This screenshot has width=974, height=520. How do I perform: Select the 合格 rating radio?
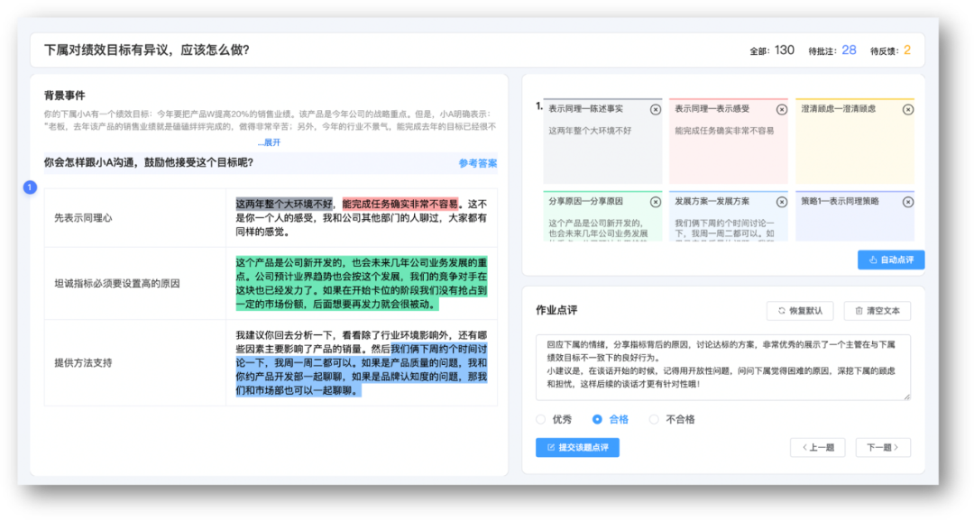point(597,419)
